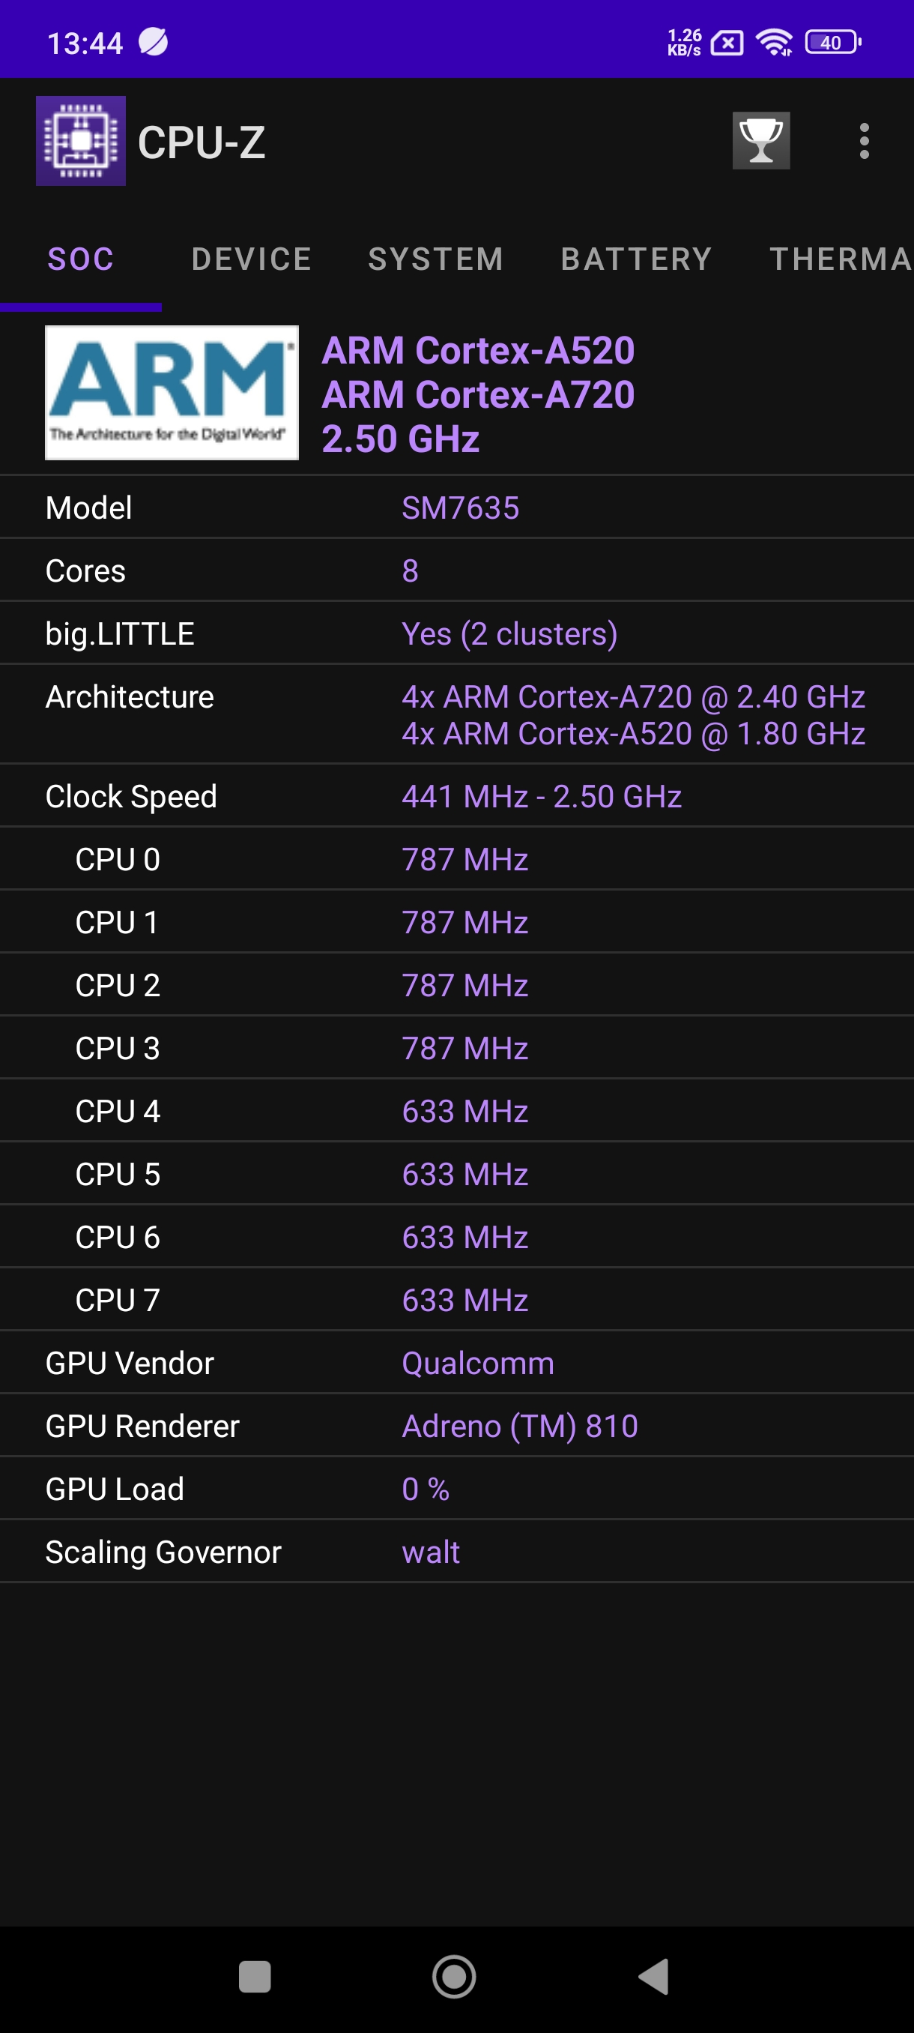Switch to the SYSTEM tab

pyautogui.click(x=436, y=259)
